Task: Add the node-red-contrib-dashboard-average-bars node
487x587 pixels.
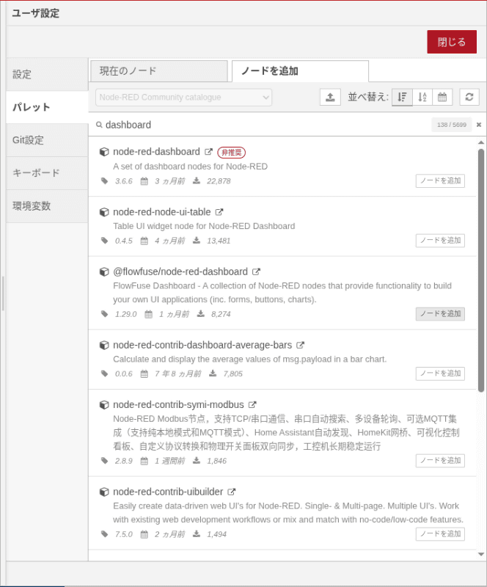Action: click(x=440, y=373)
